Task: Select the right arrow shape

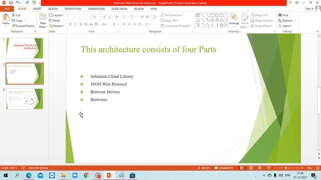Action: click(x=212, y=20)
